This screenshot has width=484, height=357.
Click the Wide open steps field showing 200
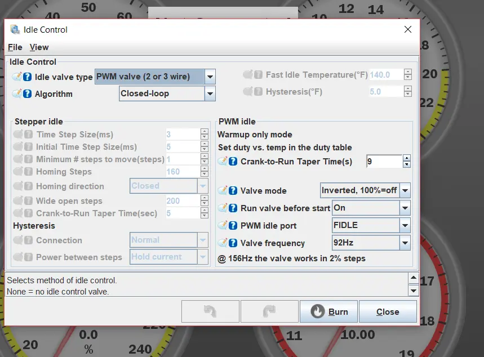(x=183, y=201)
